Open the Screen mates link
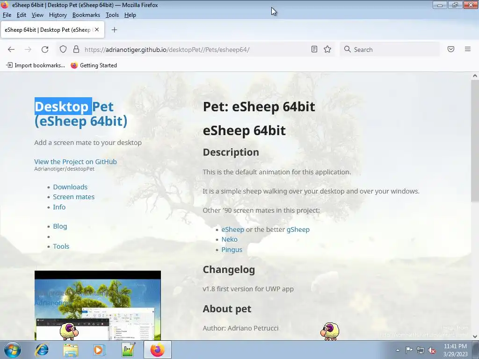This screenshot has width=479, height=359. pyautogui.click(x=73, y=197)
